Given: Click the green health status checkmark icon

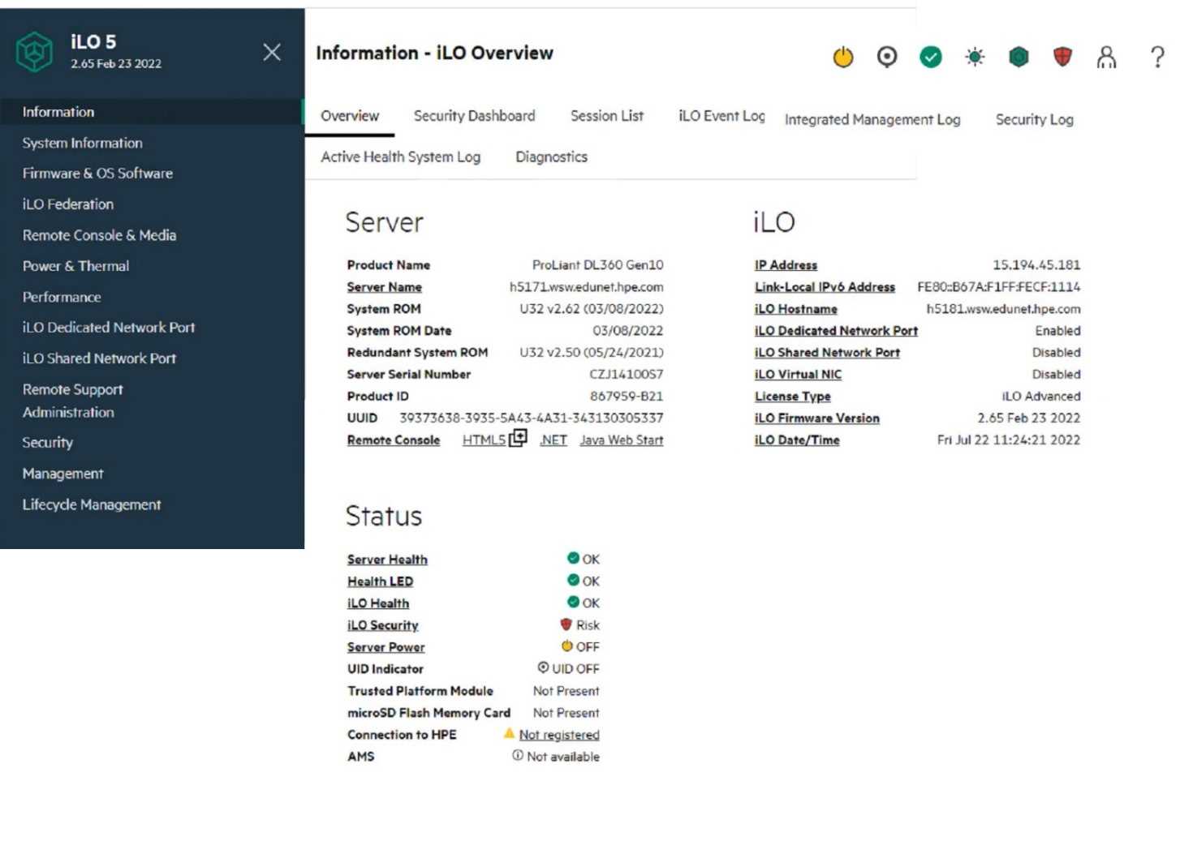Looking at the screenshot, I should (930, 57).
